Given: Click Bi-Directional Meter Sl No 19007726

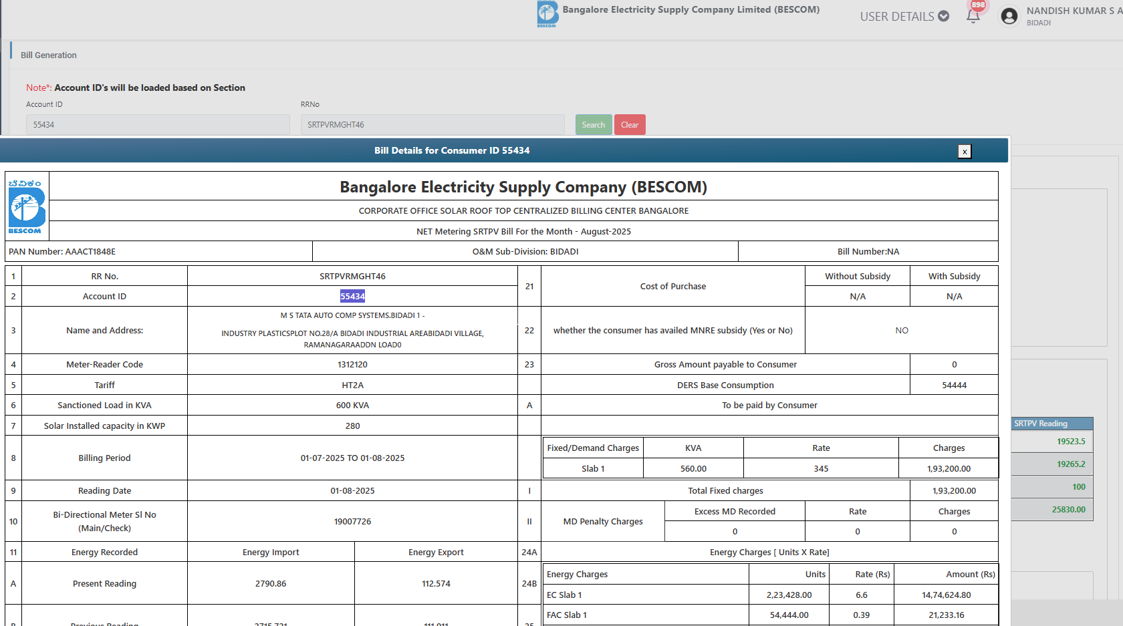Looking at the screenshot, I should point(352,522).
